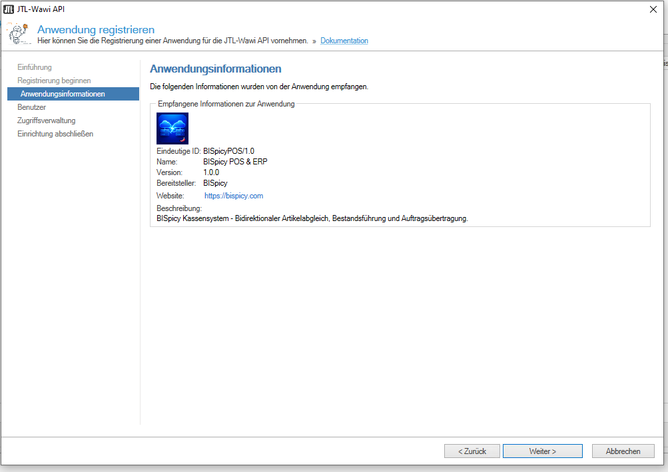Image resolution: width=668 pixels, height=472 pixels.
Task: Select Einrichtung abschließen in sidebar
Action: 55,134
